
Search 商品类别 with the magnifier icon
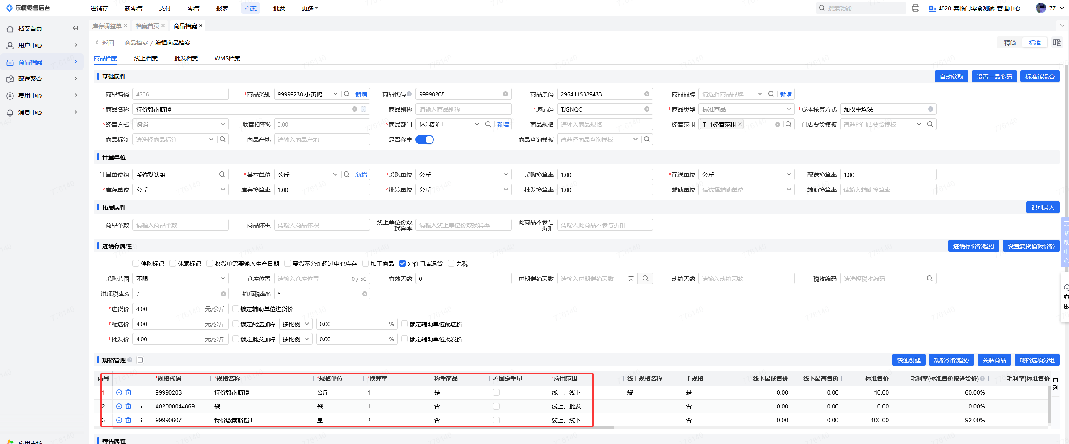tap(347, 94)
